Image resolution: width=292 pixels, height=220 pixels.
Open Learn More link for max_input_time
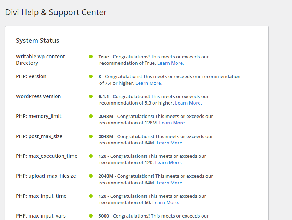pos(166,202)
